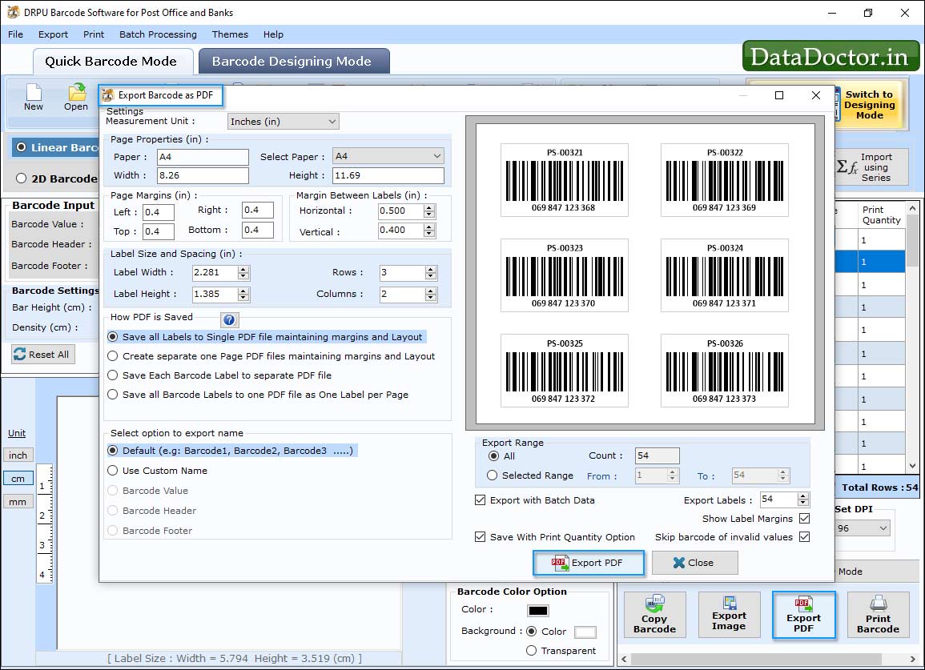925x670 pixels.
Task: Increase Label Width spinner
Action: pyautogui.click(x=243, y=269)
